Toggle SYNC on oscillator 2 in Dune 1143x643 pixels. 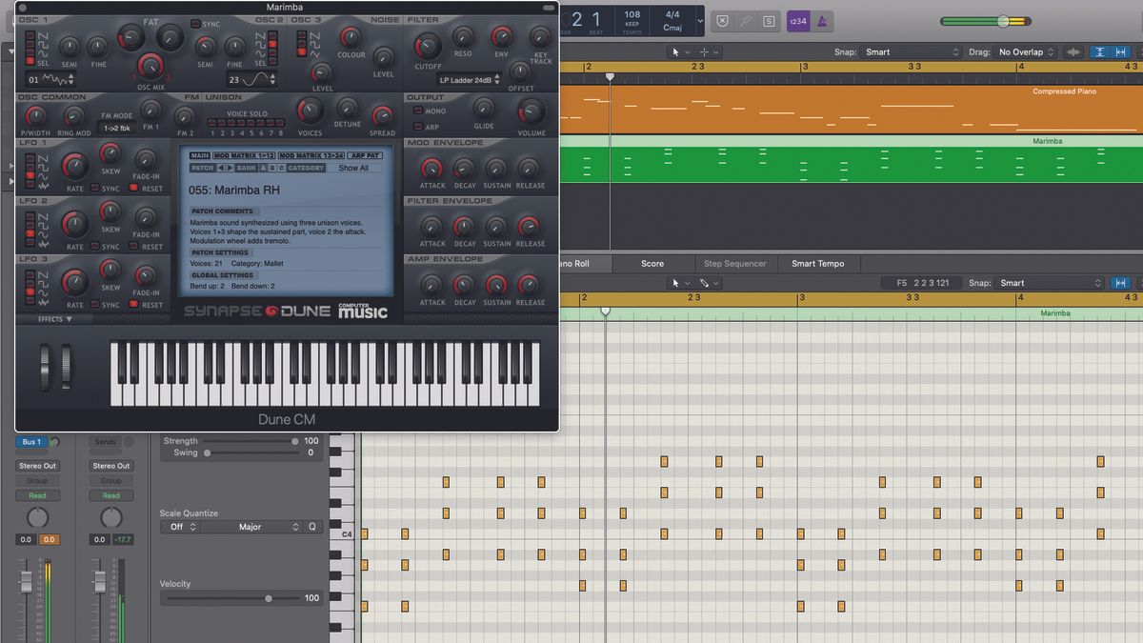(194, 23)
